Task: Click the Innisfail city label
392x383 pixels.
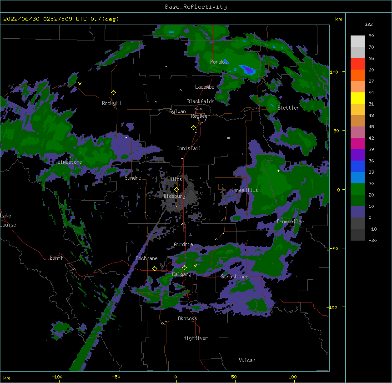Action: click(189, 148)
